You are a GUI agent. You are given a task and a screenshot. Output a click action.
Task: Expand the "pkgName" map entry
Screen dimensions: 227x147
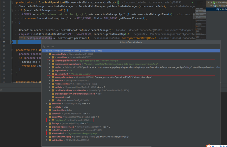coord(49,120)
